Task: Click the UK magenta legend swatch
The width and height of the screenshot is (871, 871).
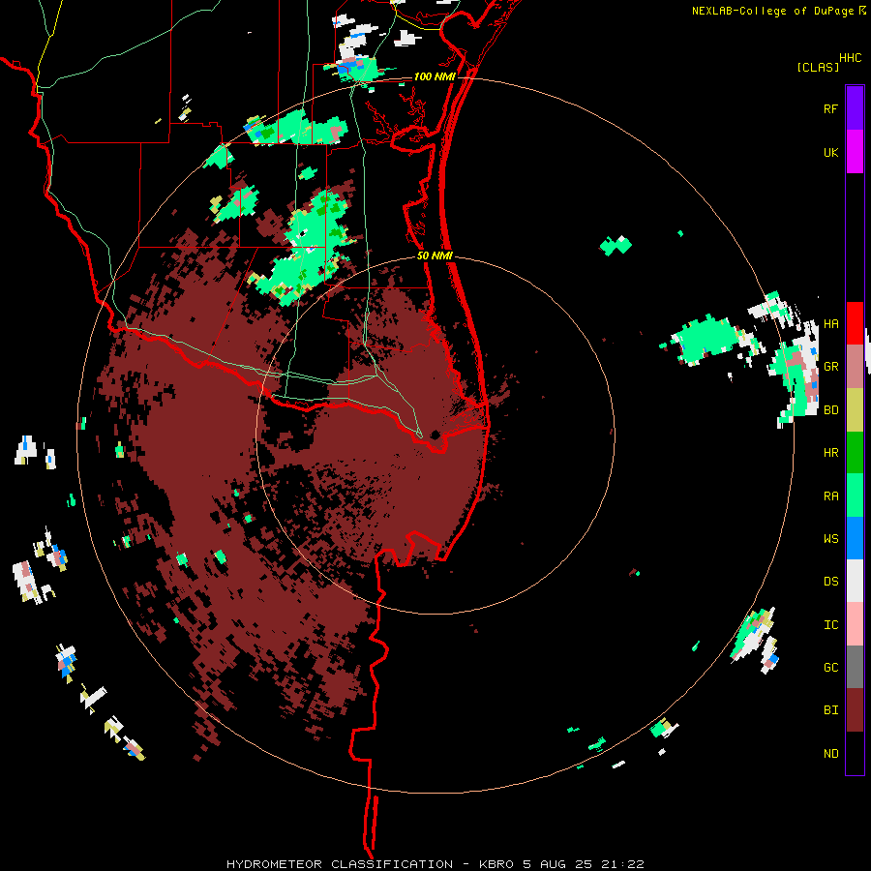Action: [x=855, y=152]
